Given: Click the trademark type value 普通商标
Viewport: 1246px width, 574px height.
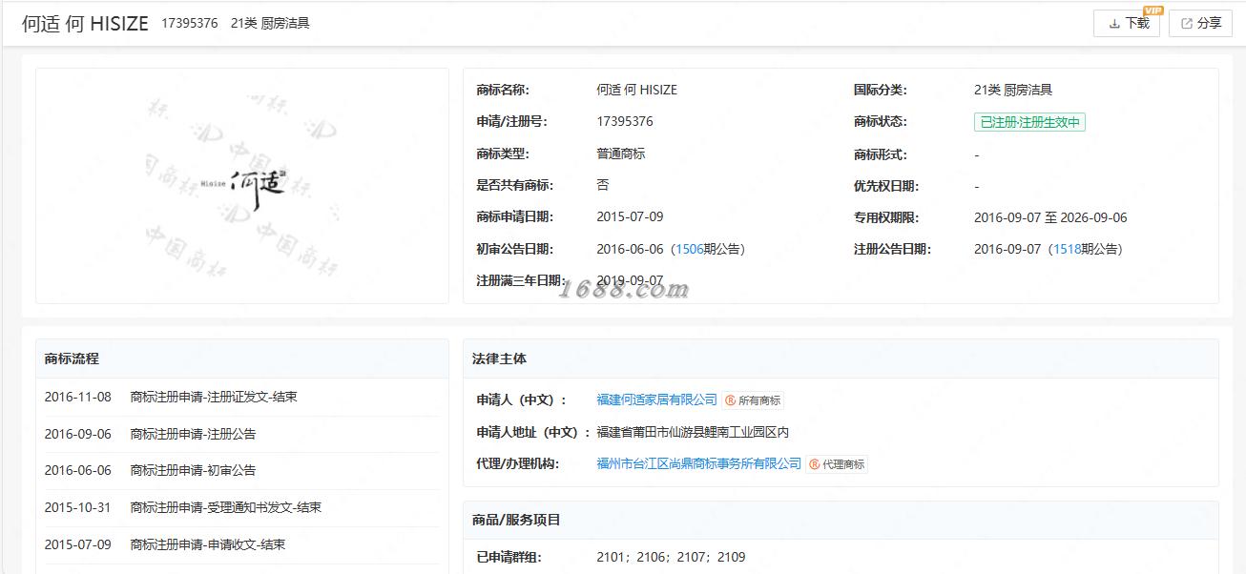Looking at the screenshot, I should tap(621, 154).
